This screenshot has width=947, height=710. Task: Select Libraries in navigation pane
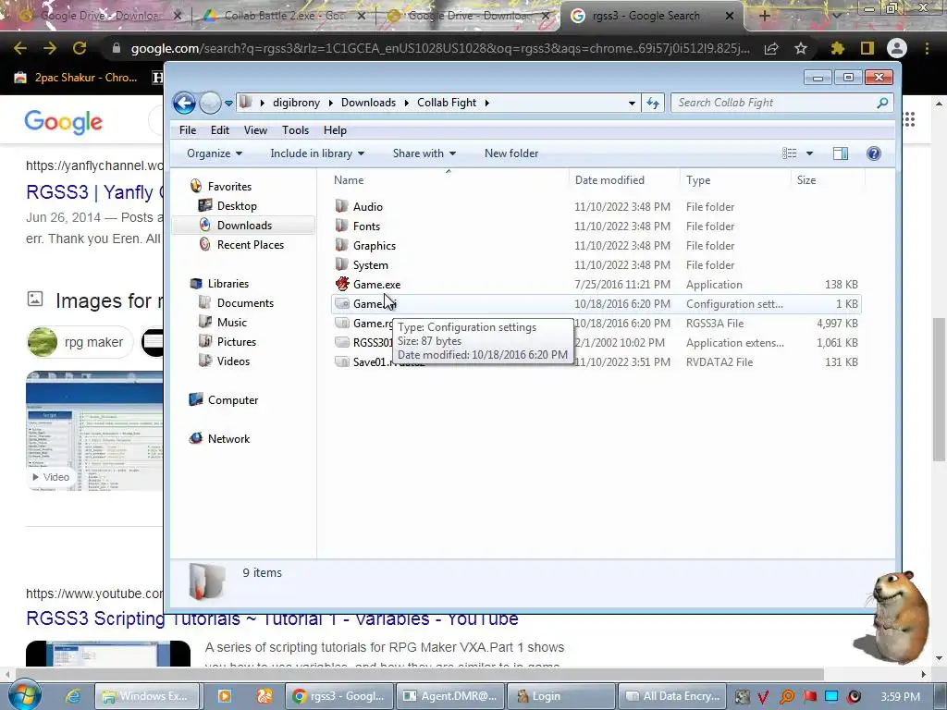(x=228, y=283)
